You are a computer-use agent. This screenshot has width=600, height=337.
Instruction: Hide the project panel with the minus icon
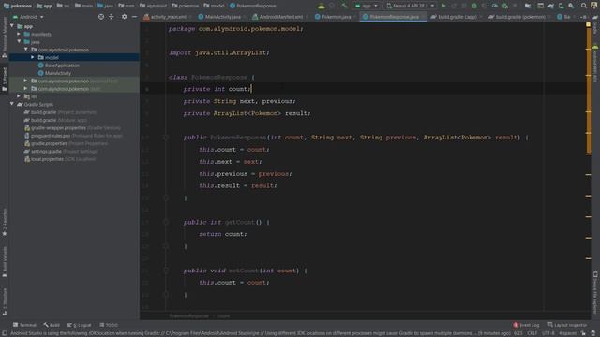pos(134,17)
